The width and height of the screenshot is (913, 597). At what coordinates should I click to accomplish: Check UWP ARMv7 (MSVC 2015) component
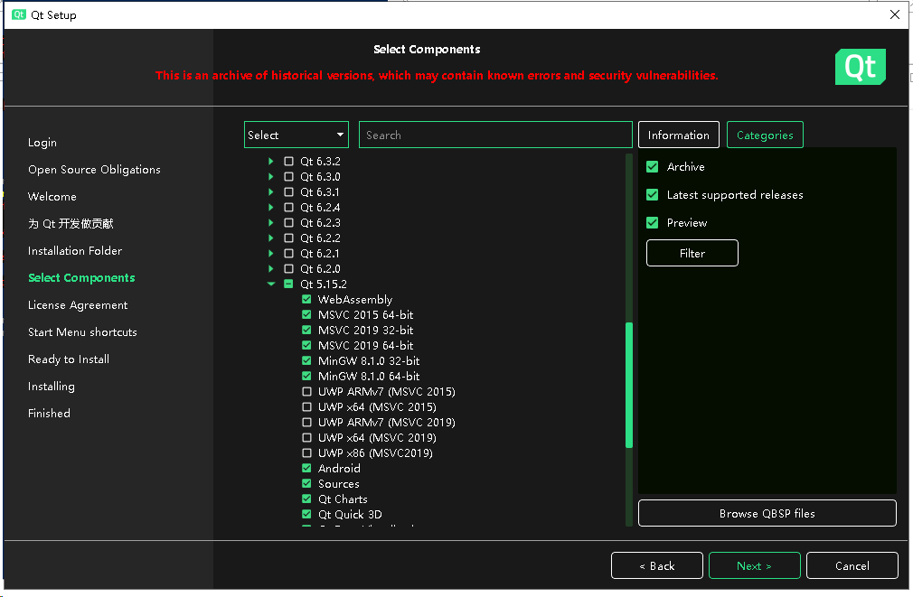[306, 392]
